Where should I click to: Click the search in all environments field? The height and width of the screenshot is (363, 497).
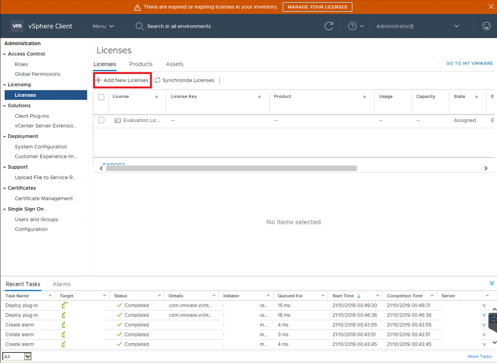179,26
